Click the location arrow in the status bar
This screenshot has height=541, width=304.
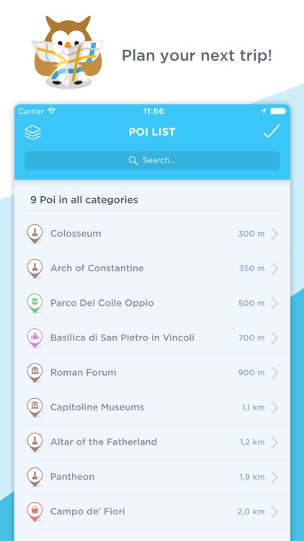click(x=264, y=111)
